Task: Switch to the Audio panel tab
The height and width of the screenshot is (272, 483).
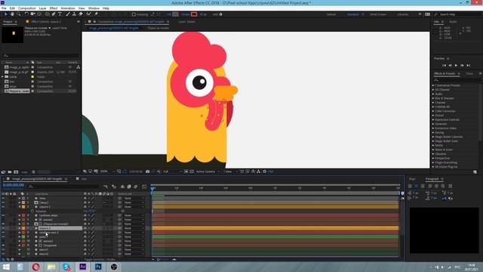Action: click(x=453, y=22)
